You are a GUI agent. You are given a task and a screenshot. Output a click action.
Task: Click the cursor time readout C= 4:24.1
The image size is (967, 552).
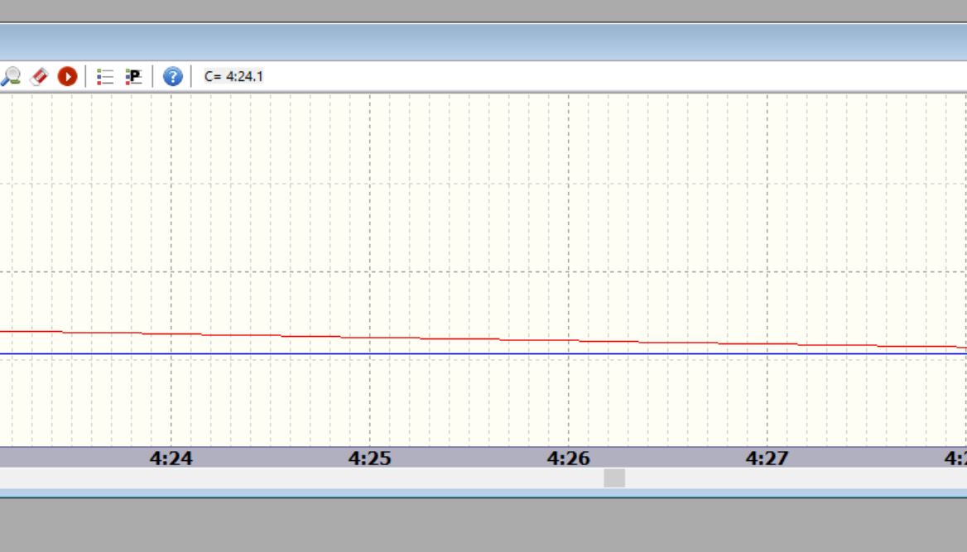233,77
